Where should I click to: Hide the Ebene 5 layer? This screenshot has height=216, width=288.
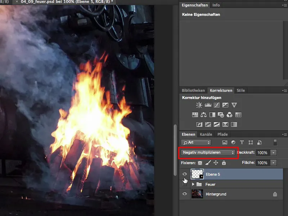pos(185,174)
